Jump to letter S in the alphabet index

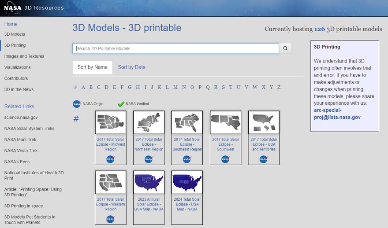coord(224,87)
